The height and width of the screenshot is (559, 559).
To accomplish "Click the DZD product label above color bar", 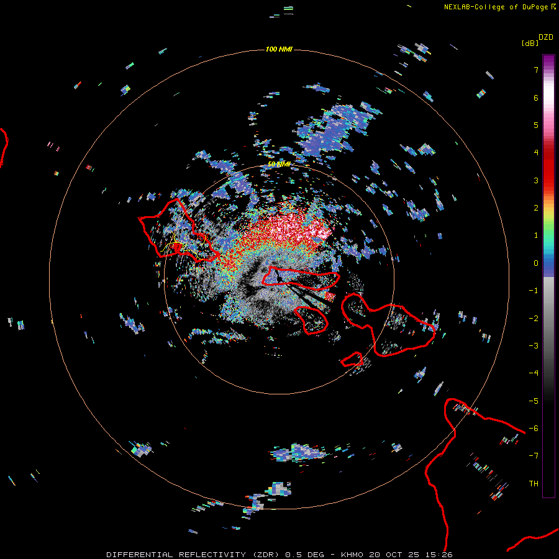I will (x=546, y=37).
